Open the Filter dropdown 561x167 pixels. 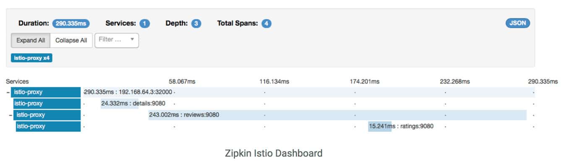[117, 40]
